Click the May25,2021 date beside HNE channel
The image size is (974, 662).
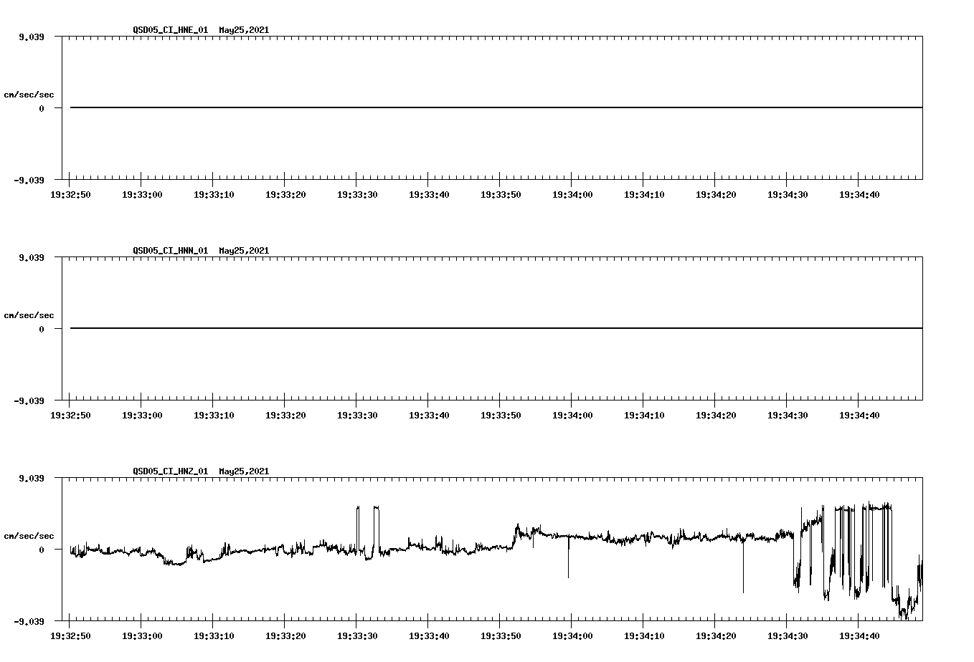point(244,30)
